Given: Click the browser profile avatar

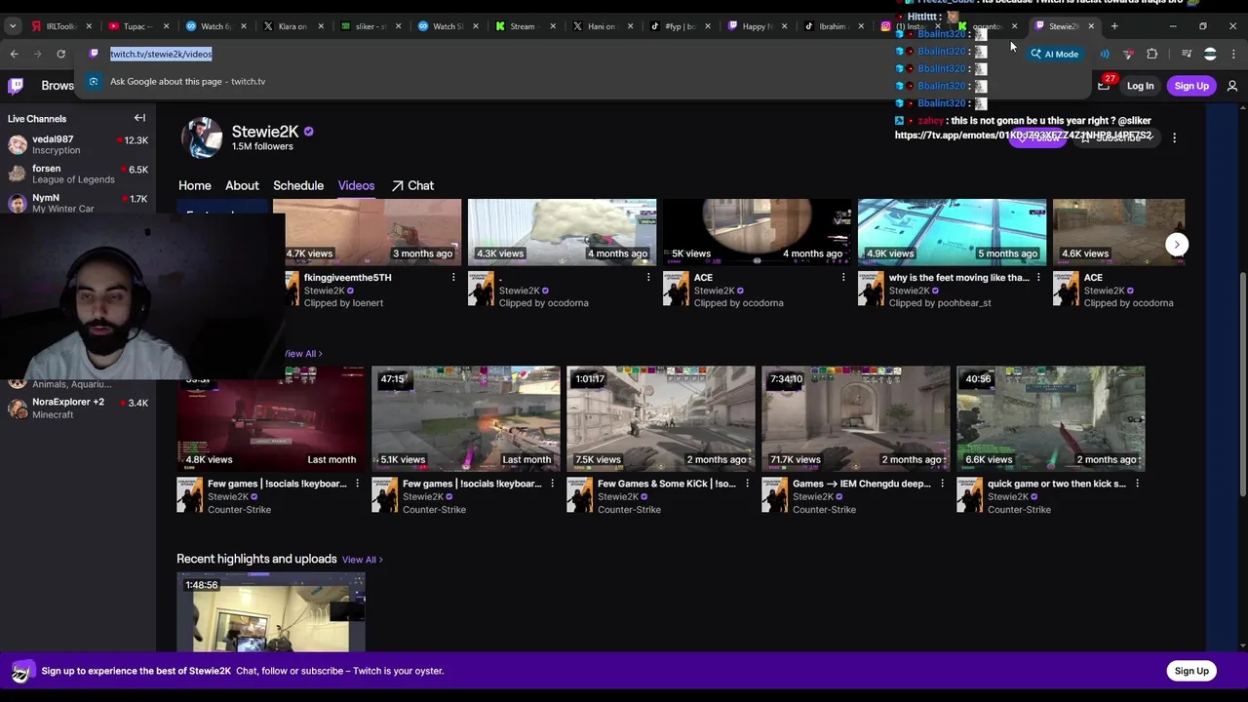Looking at the screenshot, I should point(1210,54).
